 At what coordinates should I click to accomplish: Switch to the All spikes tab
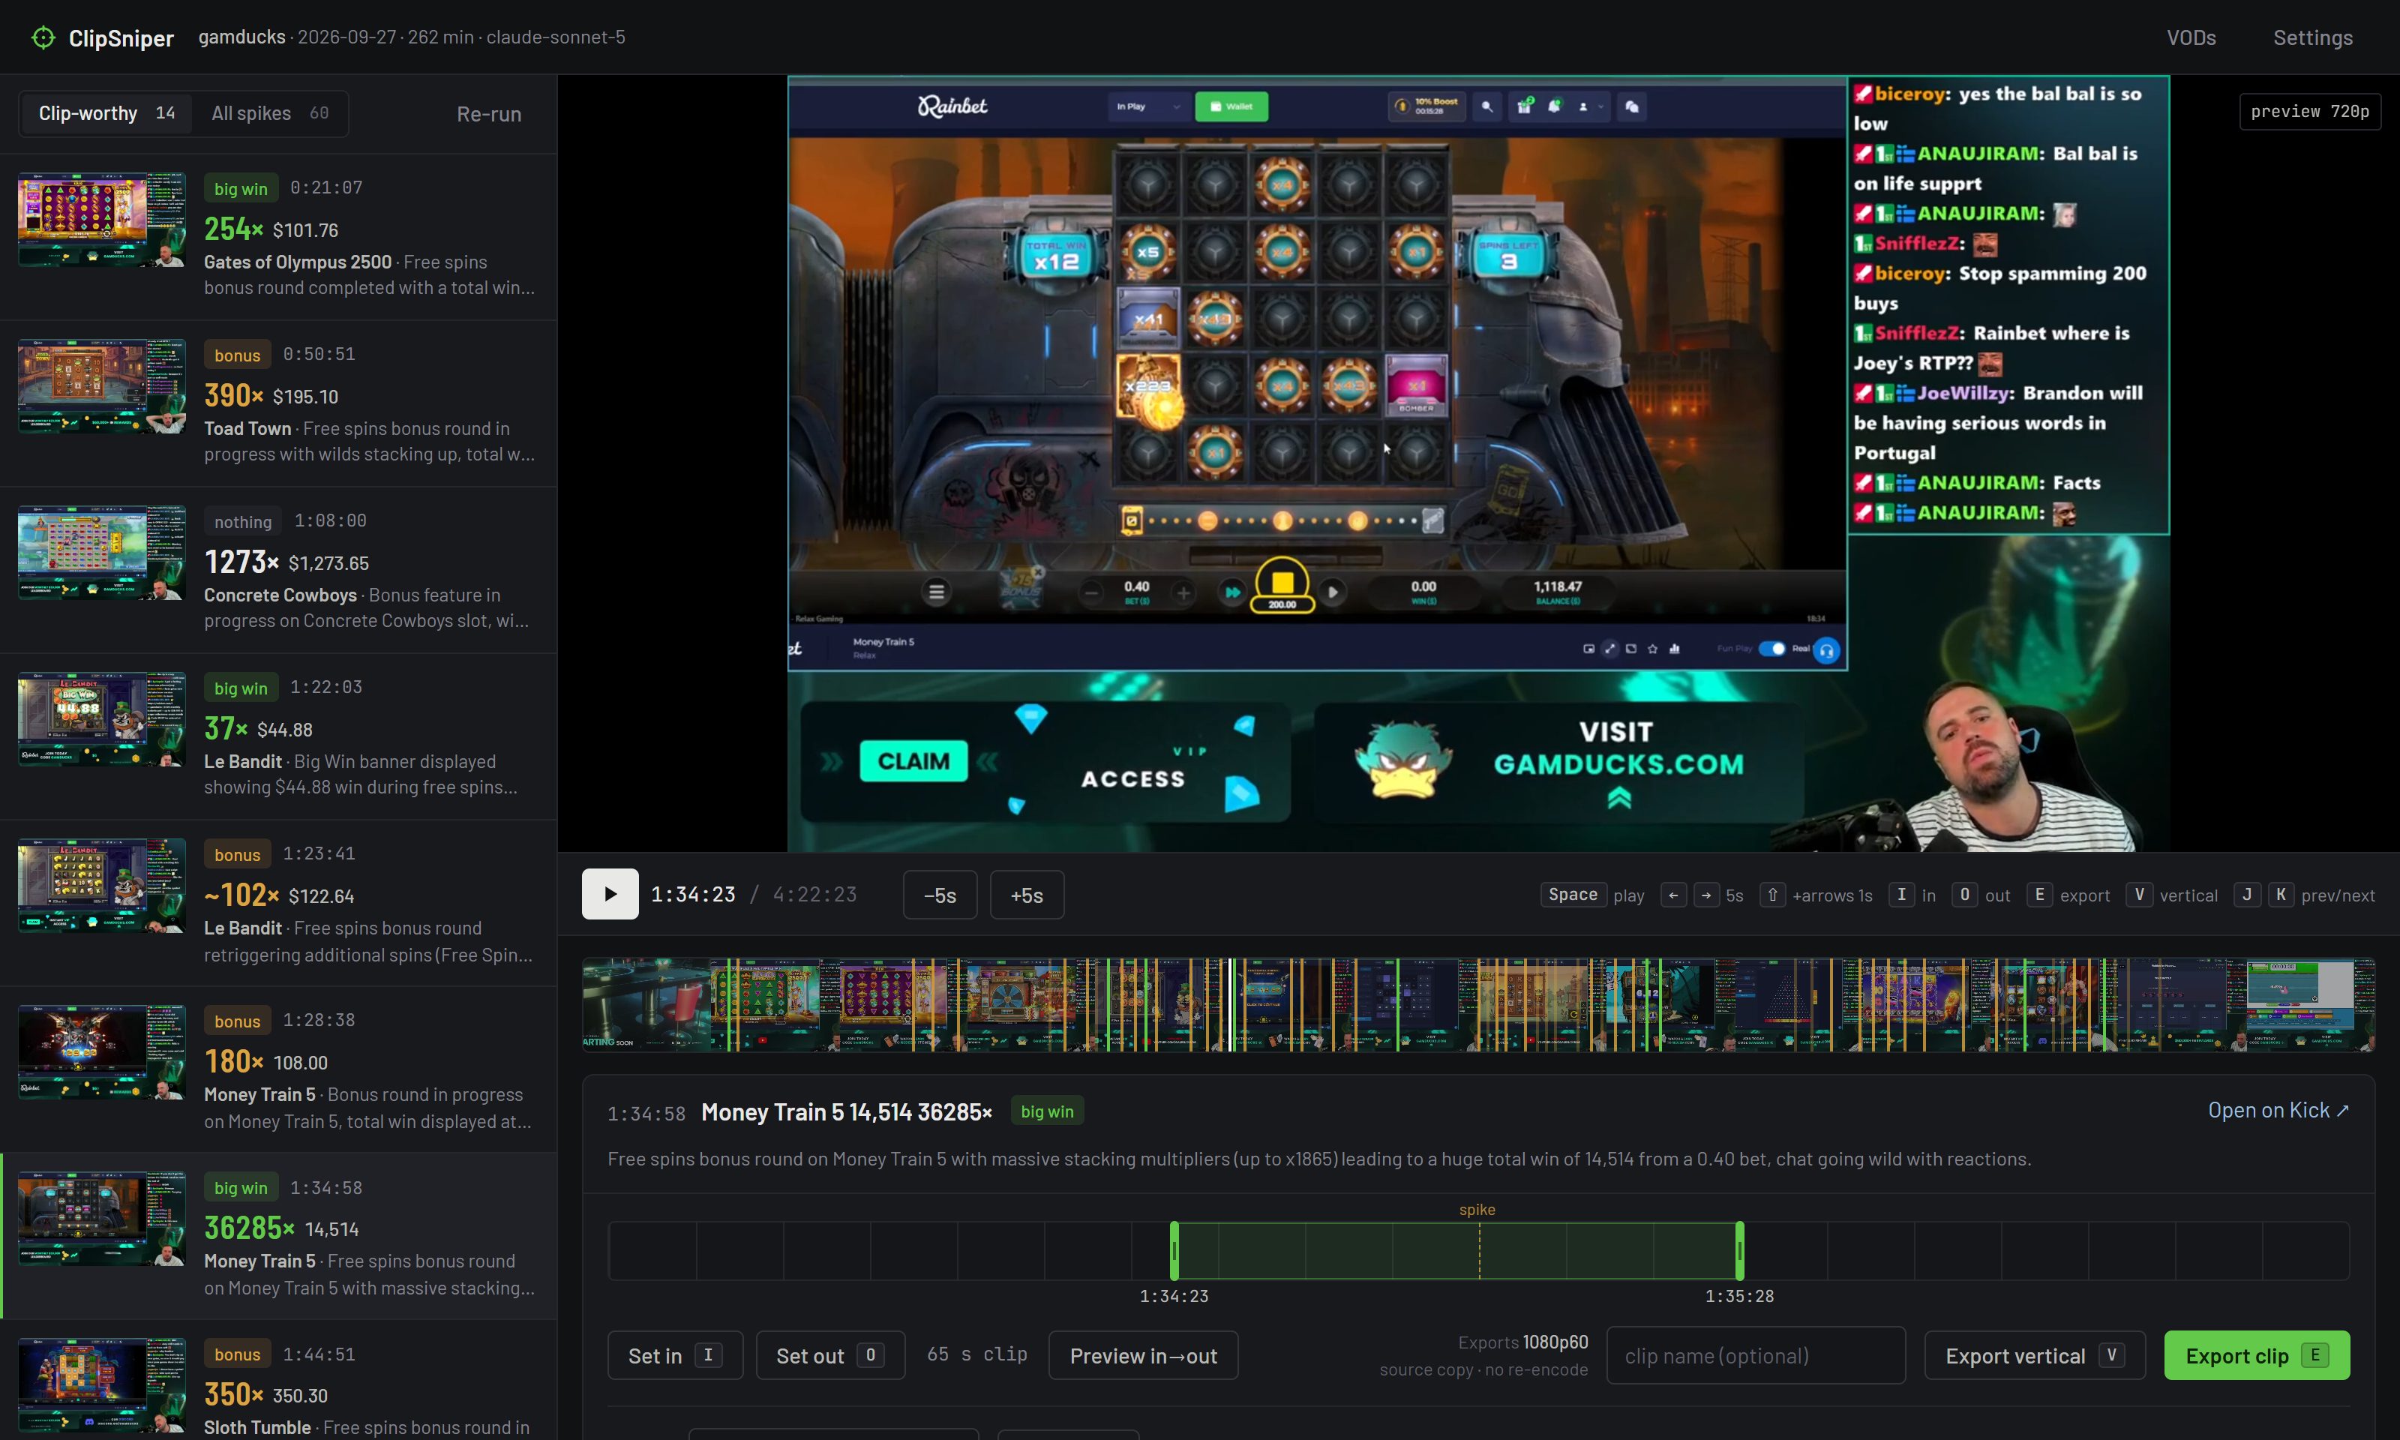270,113
